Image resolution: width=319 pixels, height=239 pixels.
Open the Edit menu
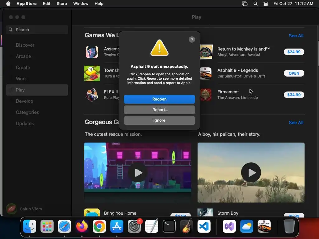[47, 4]
